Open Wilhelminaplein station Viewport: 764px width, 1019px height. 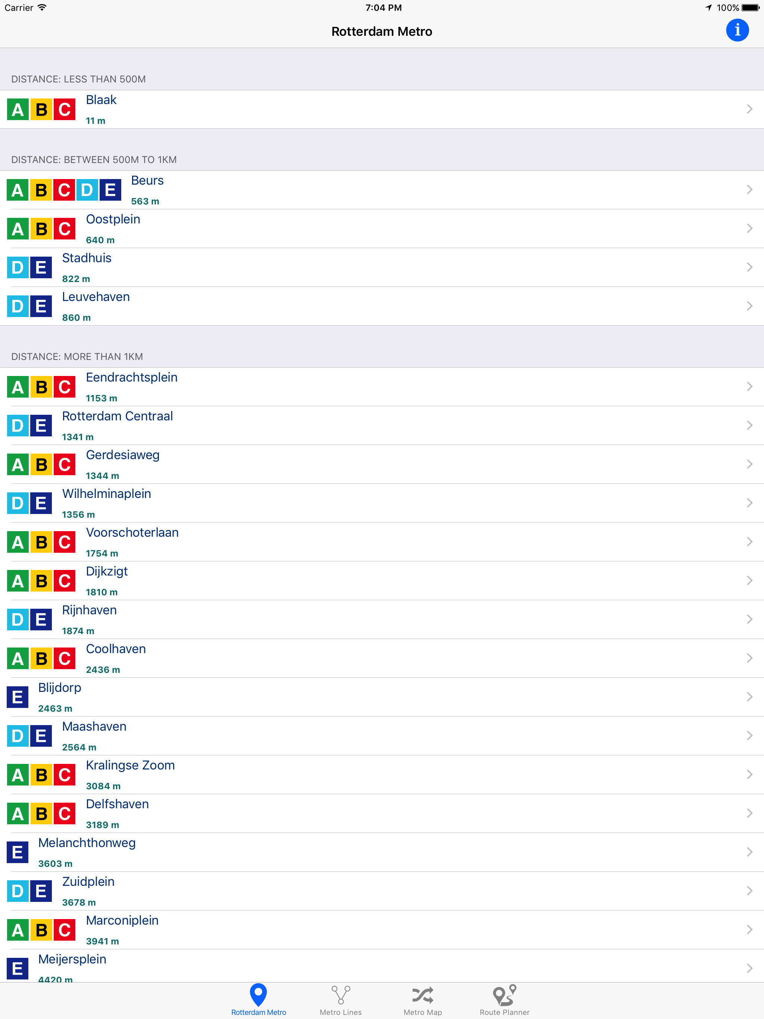pos(382,502)
